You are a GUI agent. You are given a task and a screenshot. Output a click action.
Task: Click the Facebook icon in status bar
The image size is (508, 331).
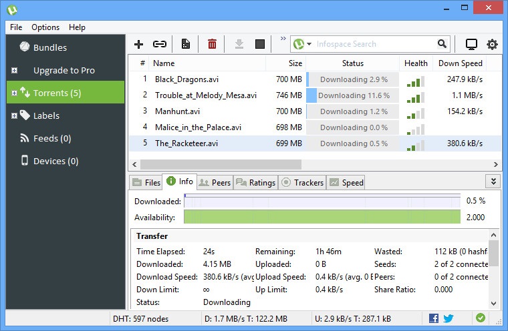pos(434,318)
